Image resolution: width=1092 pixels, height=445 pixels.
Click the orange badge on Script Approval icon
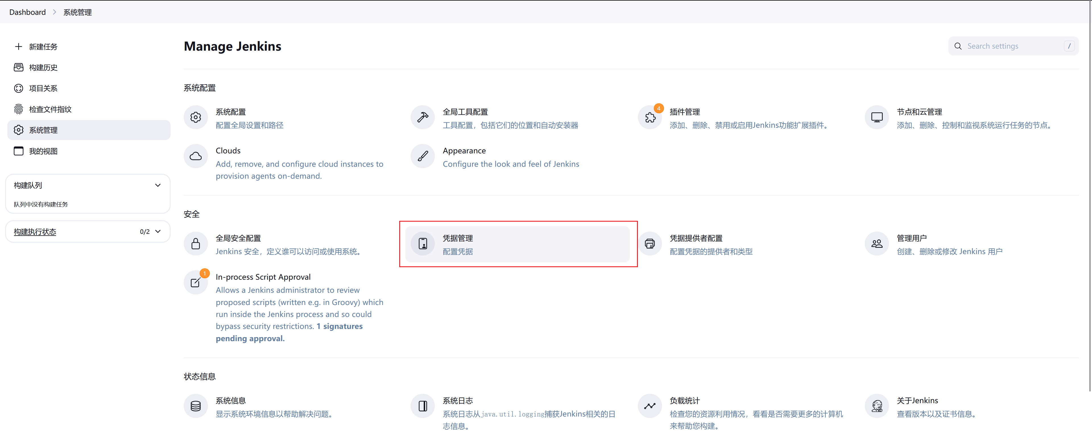pos(204,273)
